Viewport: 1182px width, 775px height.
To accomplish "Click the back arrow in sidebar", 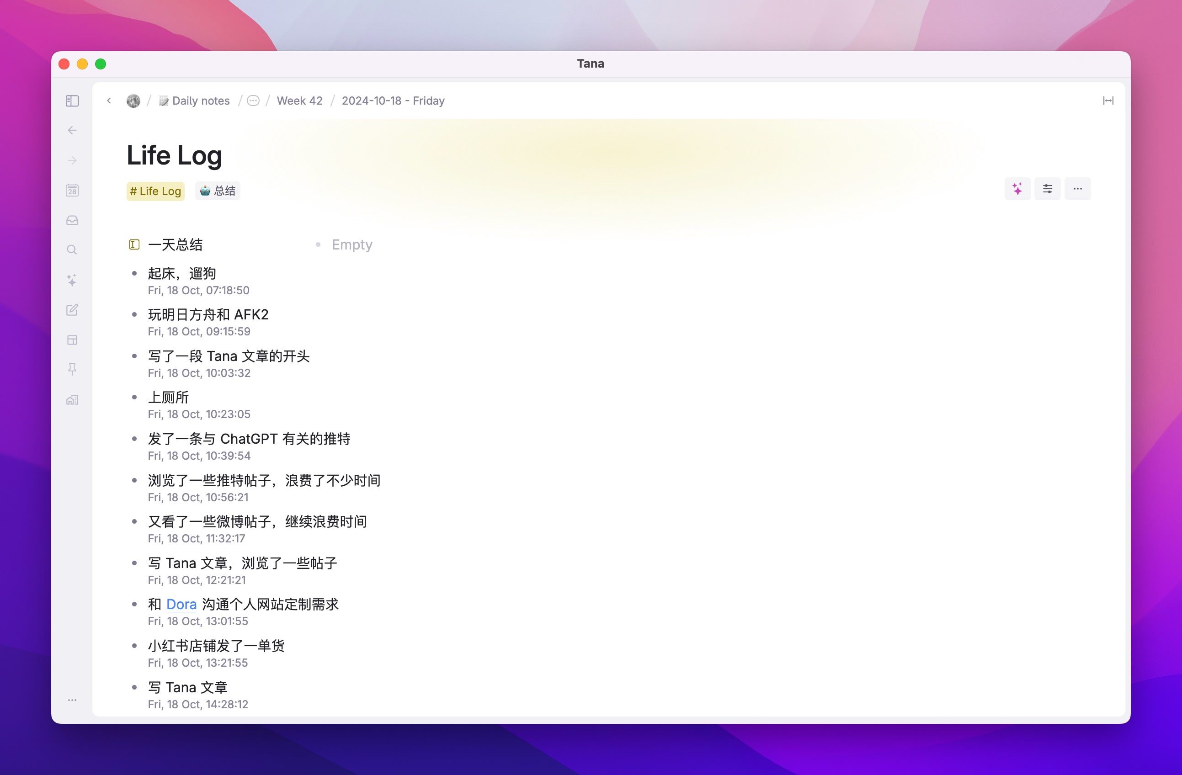I will pyautogui.click(x=72, y=131).
